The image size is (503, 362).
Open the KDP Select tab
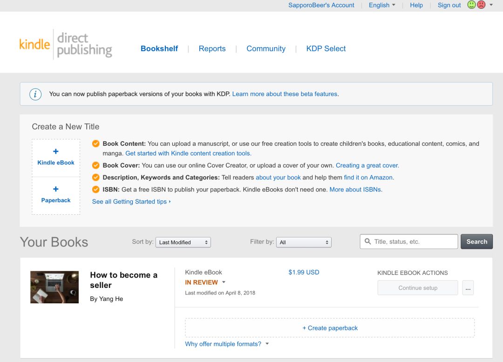326,48
